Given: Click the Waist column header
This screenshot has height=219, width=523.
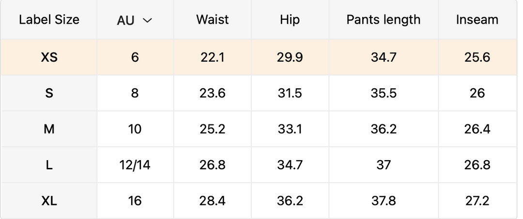Looking at the screenshot, I should [x=213, y=20].
